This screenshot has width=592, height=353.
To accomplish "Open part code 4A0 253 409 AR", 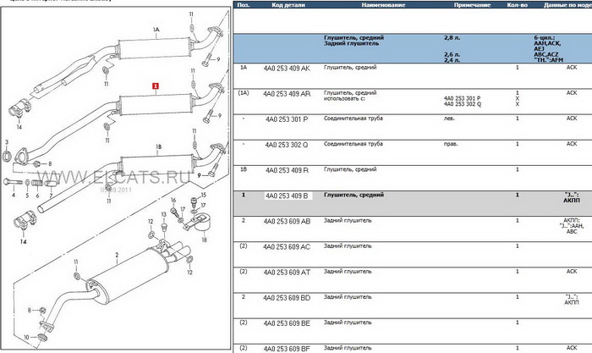I will point(288,92).
